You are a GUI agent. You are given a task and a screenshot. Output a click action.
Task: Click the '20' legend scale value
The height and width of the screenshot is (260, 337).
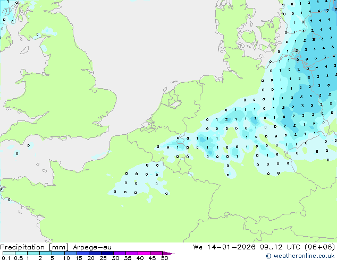coord(91,258)
